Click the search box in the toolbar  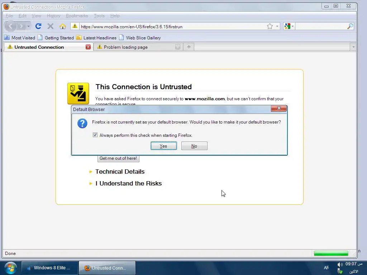click(x=321, y=26)
